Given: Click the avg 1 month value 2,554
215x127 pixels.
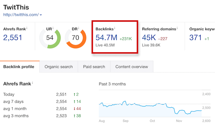Looking at the screenshot, I should point(61,109).
